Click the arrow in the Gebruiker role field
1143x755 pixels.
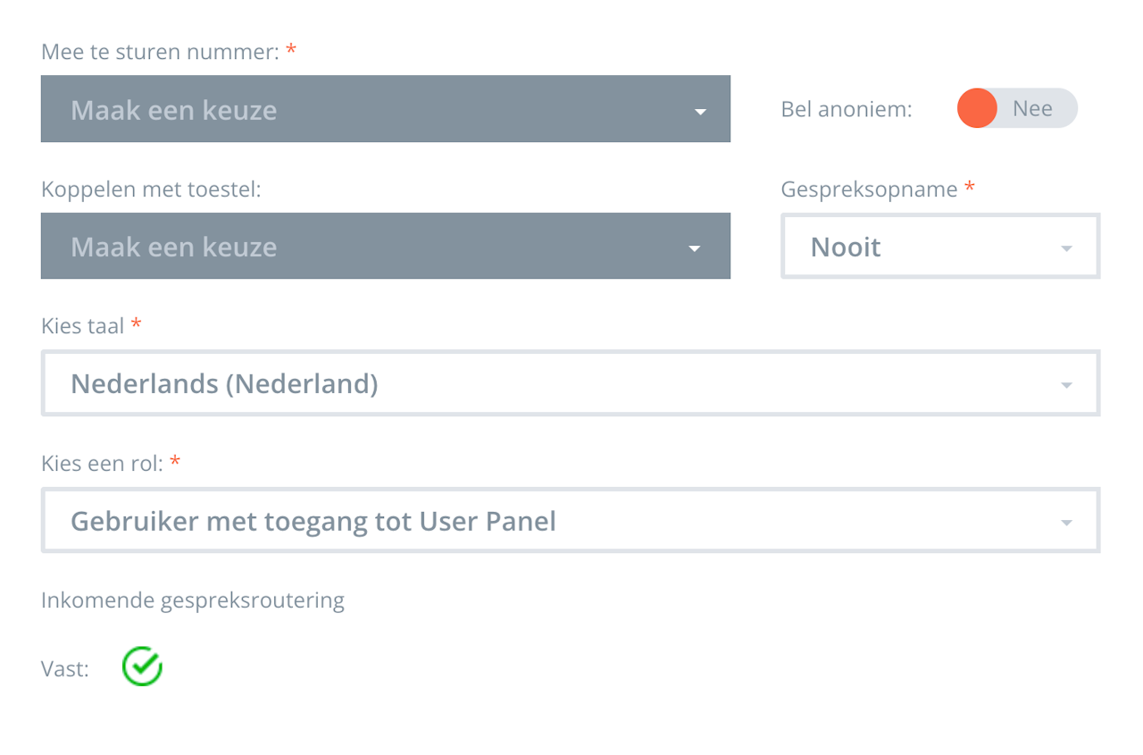(1066, 523)
